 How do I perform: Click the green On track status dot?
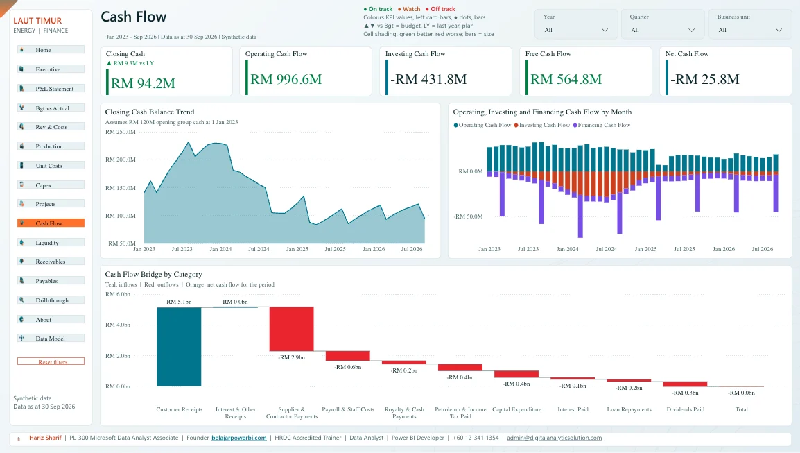[x=365, y=9]
